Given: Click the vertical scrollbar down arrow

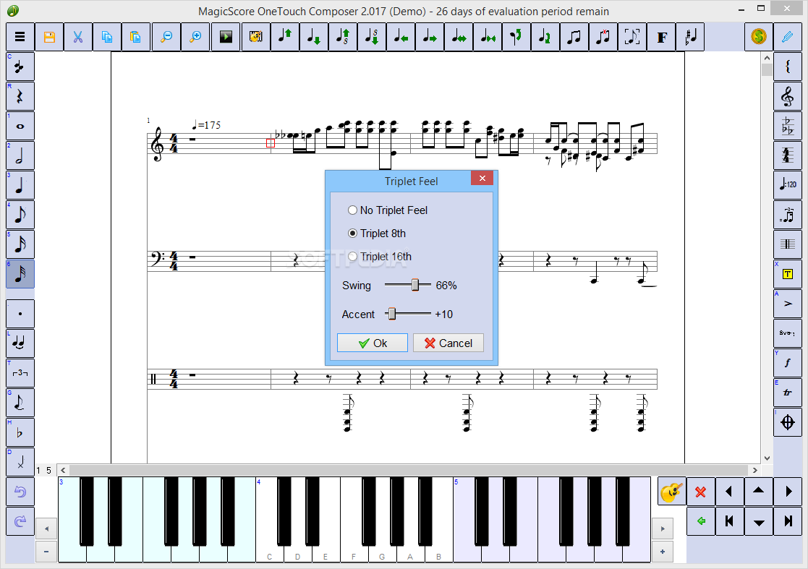Looking at the screenshot, I should pyautogui.click(x=767, y=458).
